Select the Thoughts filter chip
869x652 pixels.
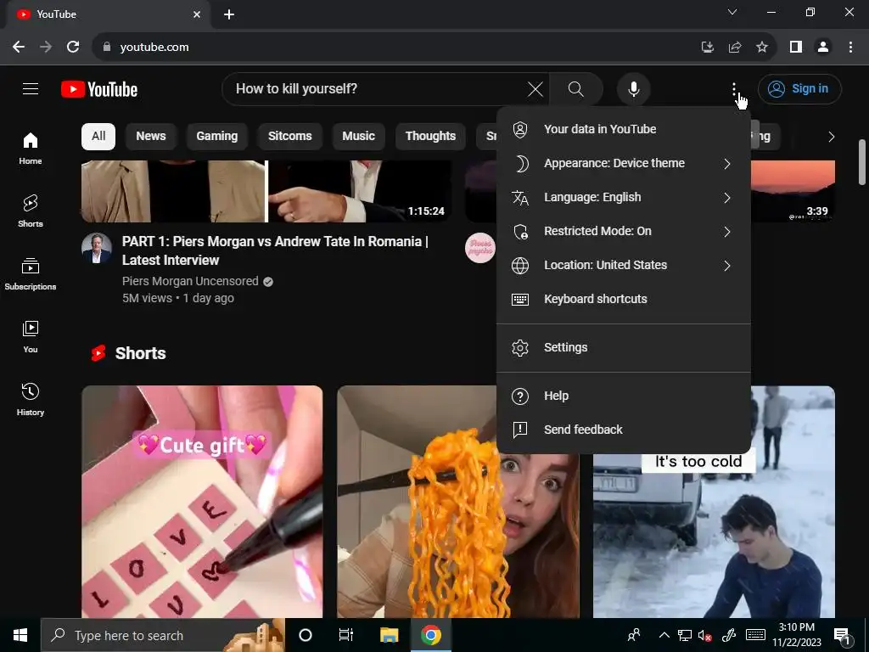(430, 137)
